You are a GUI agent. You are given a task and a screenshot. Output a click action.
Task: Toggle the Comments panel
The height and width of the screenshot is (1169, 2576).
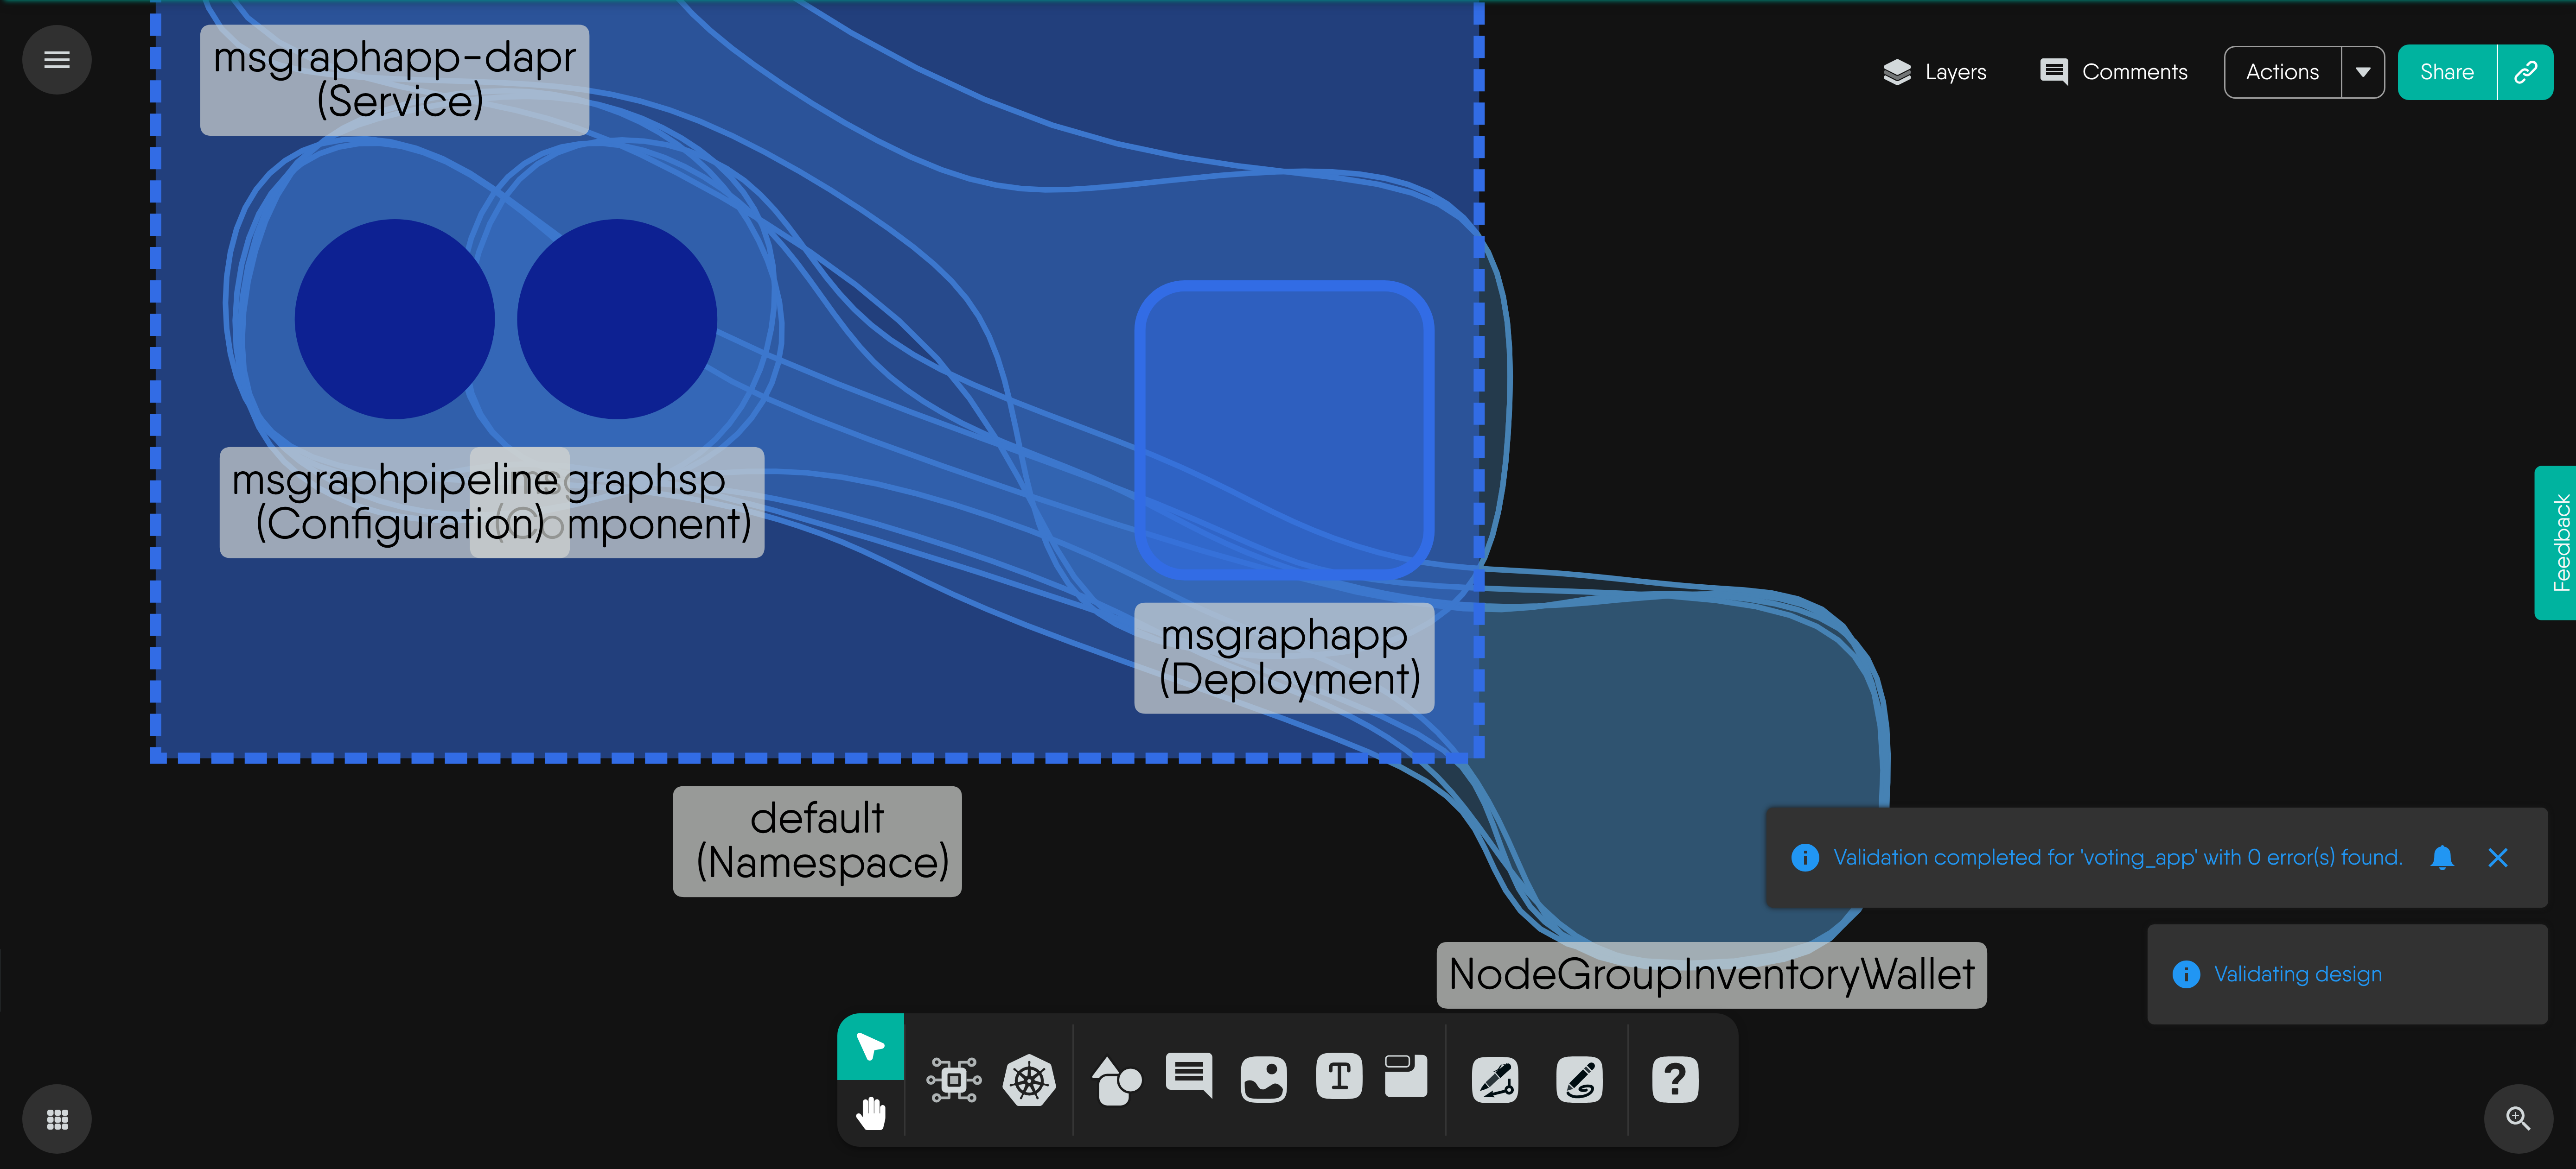tap(2113, 72)
